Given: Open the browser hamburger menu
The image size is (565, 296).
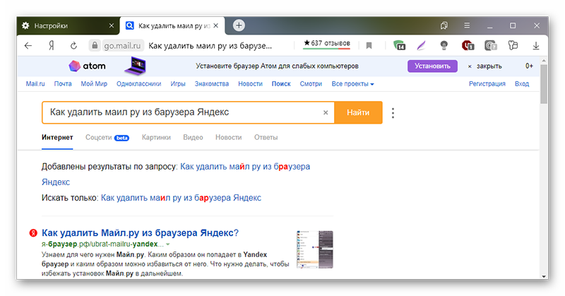Looking at the screenshot, I should click(467, 25).
